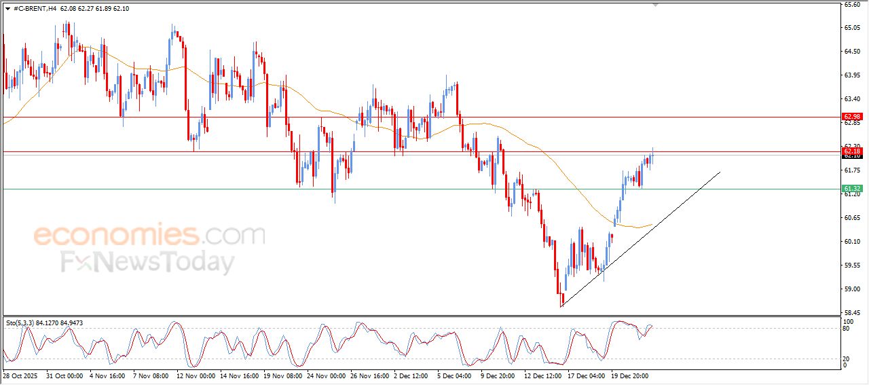This screenshot has width=869, height=385.
Task: Select the red 62.18 price level tag
Action: click(852, 151)
